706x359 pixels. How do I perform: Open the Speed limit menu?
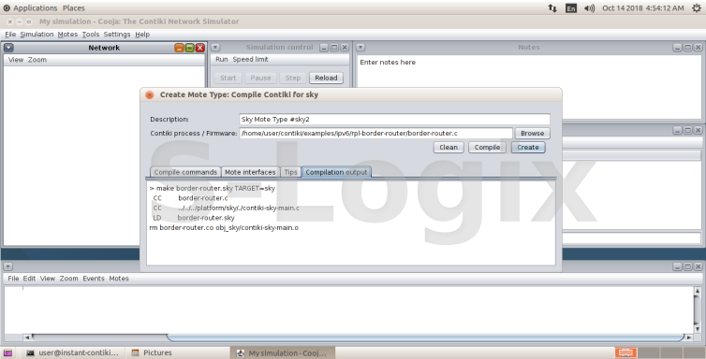pos(250,59)
